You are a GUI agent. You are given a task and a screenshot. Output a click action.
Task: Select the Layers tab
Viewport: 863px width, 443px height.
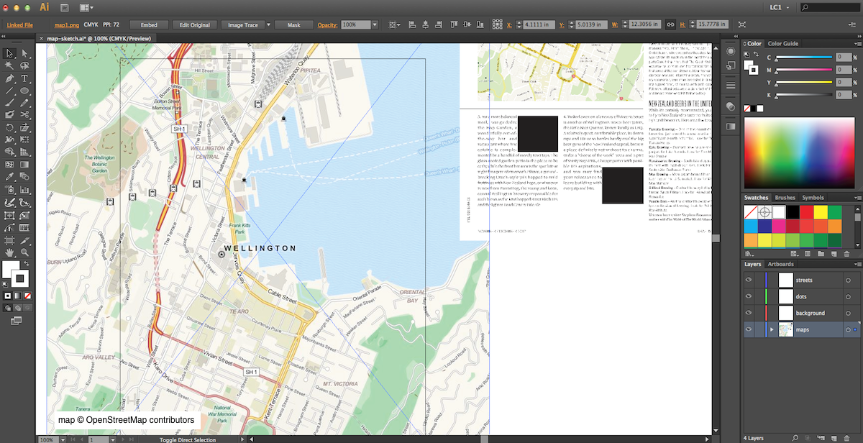tap(752, 264)
